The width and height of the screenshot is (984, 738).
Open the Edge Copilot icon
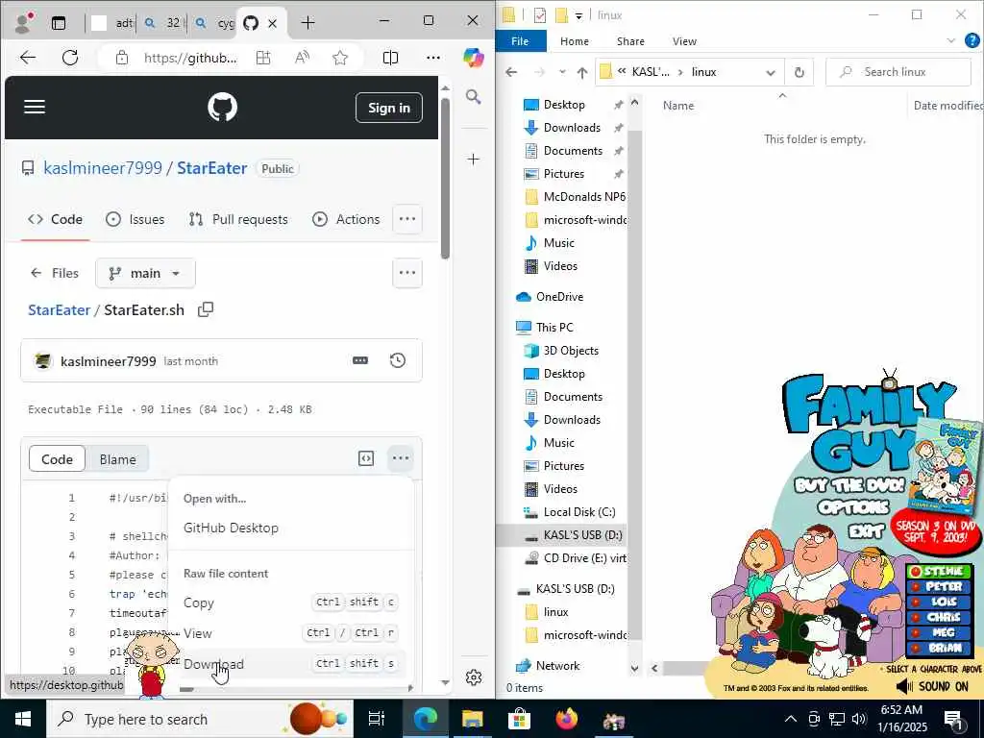click(x=473, y=58)
